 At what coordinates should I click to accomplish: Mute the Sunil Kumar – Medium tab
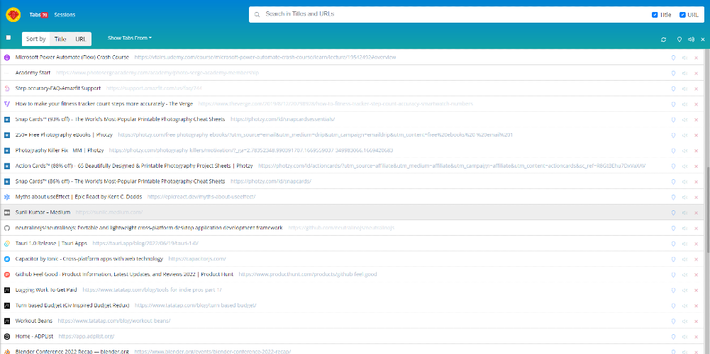pos(684,212)
